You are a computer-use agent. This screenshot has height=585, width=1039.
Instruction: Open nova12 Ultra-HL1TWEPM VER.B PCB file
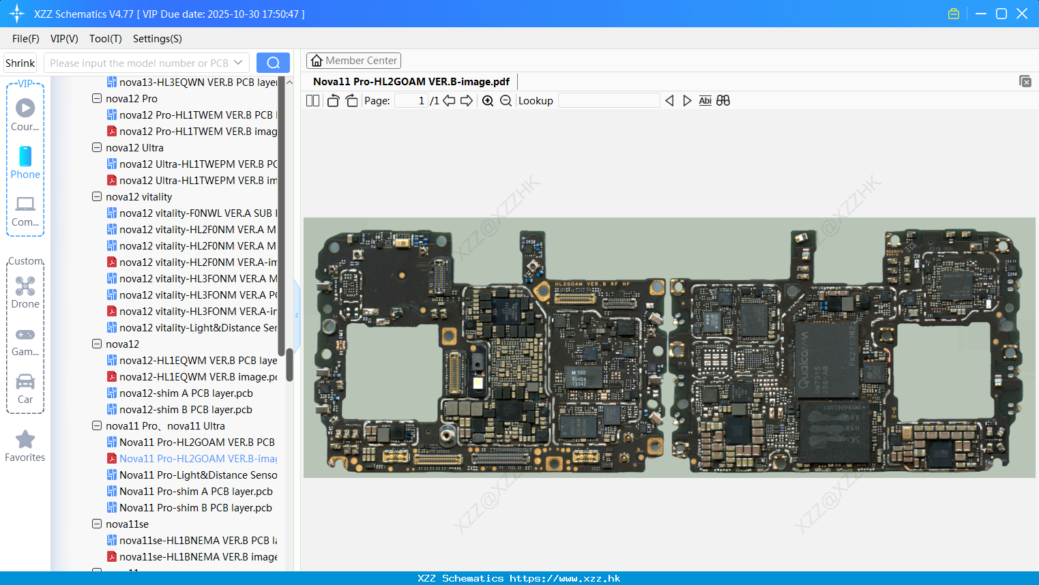click(x=192, y=164)
